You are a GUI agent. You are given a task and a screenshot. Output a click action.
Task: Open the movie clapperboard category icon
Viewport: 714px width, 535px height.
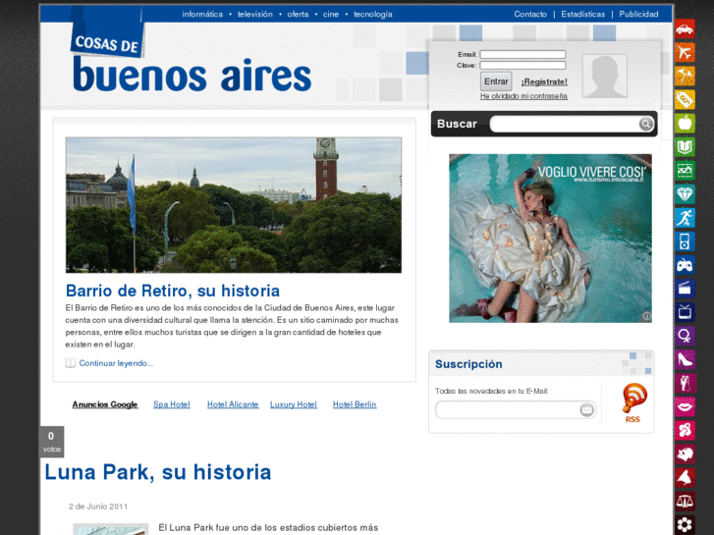click(x=685, y=289)
